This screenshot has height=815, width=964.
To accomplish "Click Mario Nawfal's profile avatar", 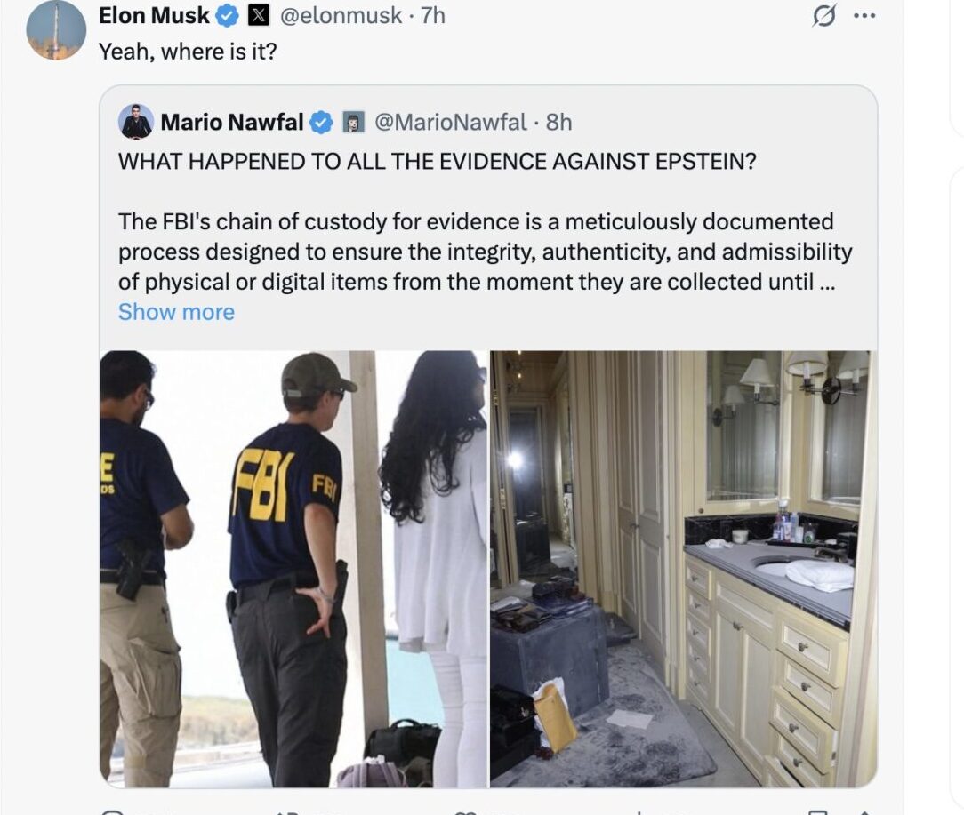I will (135, 122).
